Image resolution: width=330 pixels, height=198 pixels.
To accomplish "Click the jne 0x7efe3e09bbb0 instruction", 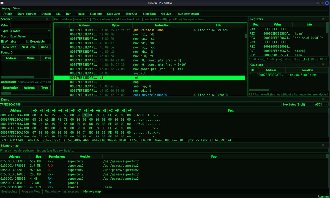I will 149,30.
